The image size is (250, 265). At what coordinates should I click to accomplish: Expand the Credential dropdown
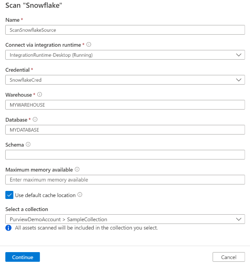pyautogui.click(x=125, y=80)
